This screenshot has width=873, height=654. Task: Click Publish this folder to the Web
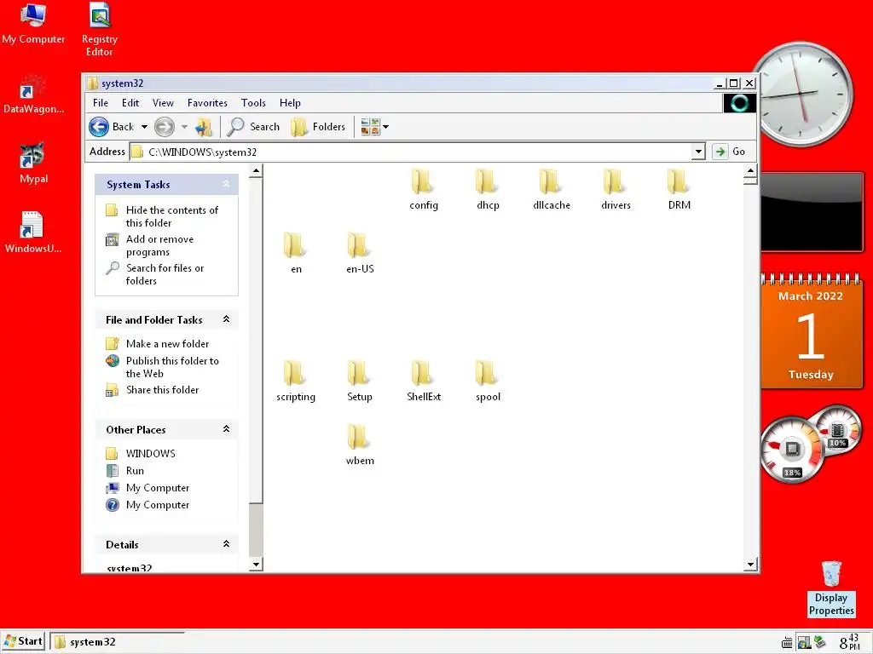[x=172, y=367]
